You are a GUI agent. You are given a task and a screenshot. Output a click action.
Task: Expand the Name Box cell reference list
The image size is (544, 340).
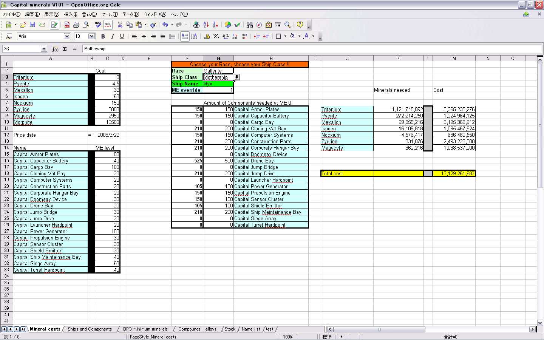[44, 49]
